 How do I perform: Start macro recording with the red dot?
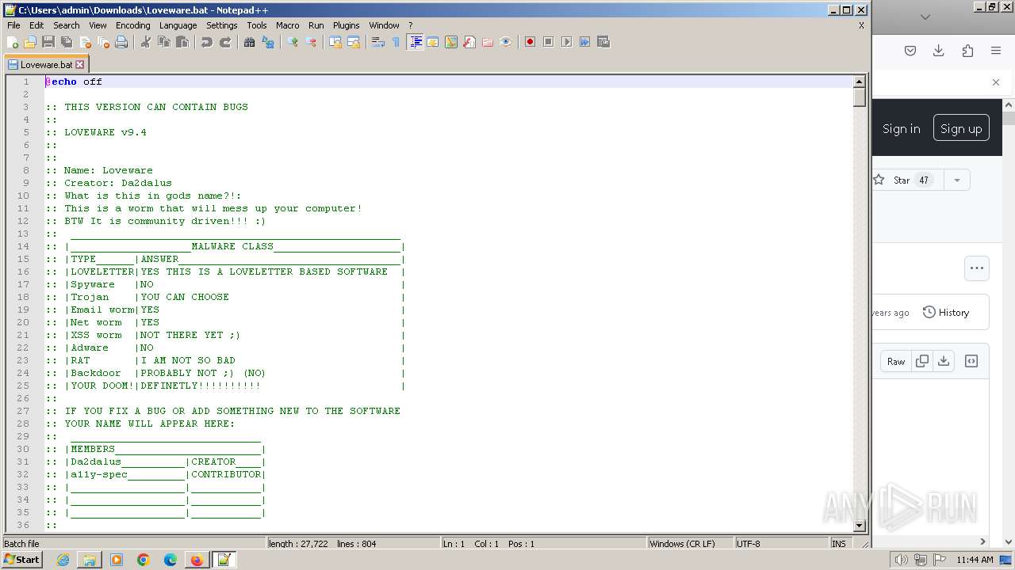click(x=530, y=42)
